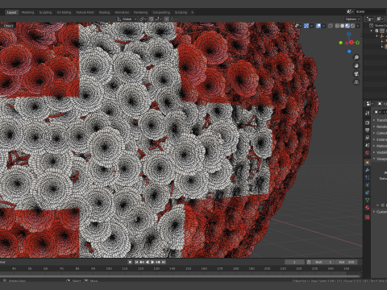Click the red X axis gizmo handle
The image size is (387, 290).
pos(352,43)
